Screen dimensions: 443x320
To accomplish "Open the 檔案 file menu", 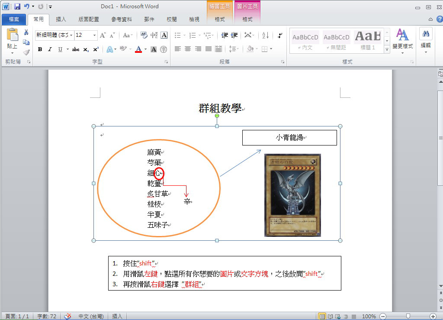I will 13,19.
